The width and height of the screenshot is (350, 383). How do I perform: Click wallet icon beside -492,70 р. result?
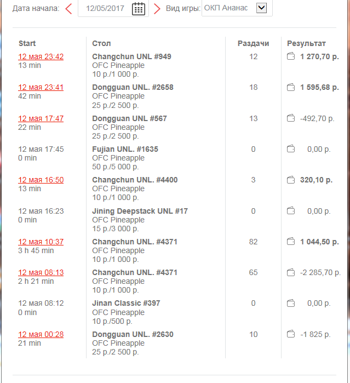coord(291,118)
